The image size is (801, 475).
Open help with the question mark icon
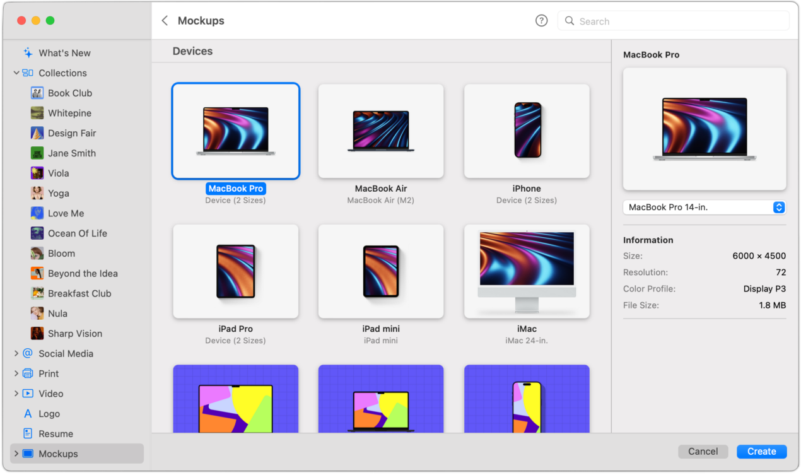(x=541, y=21)
